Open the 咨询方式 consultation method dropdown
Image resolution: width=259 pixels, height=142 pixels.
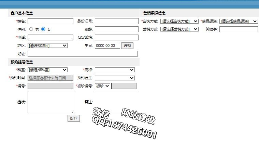179,21
